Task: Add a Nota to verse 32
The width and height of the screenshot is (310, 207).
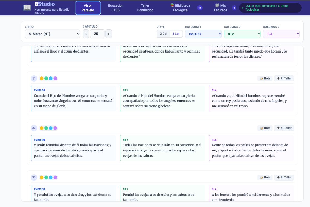Action: pyautogui.click(x=265, y=128)
